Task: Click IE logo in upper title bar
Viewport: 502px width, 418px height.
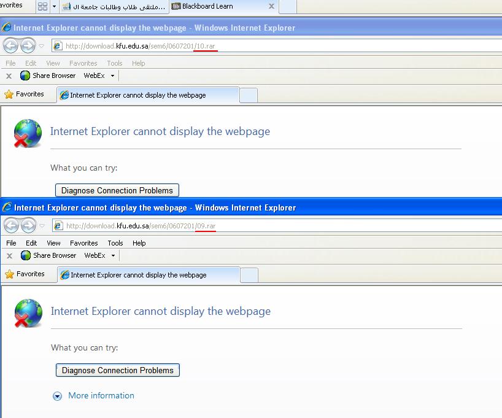Action: [x=6, y=28]
